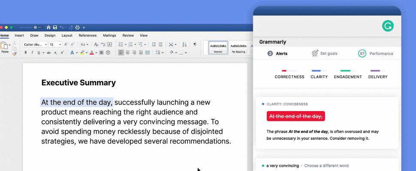This screenshot has width=416, height=171.
Task: Decrease font size with smaller A
Action: 72,44
